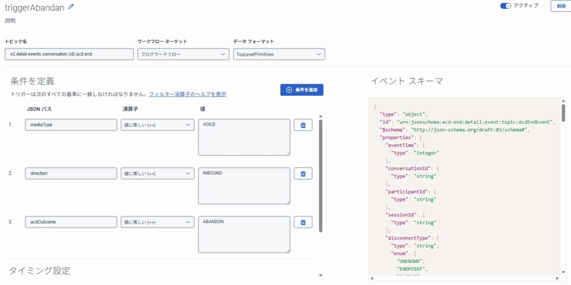Click the scroll-down arrow of conditions list

click(320, 275)
